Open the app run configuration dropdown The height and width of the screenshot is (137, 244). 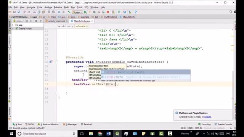tap(77, 12)
